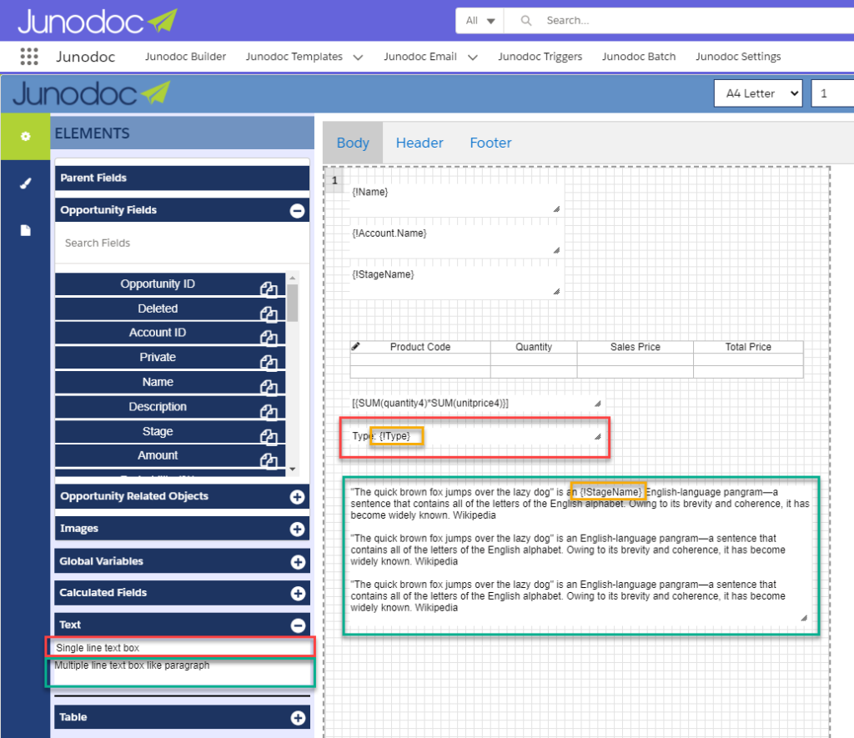Image resolution: width=854 pixels, height=738 pixels.
Task: Click the fields list scroll down arrow
Action: pos(293,469)
